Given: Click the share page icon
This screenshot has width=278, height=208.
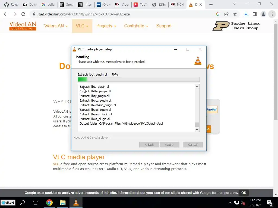Looking at the screenshot, I should coord(226,14).
